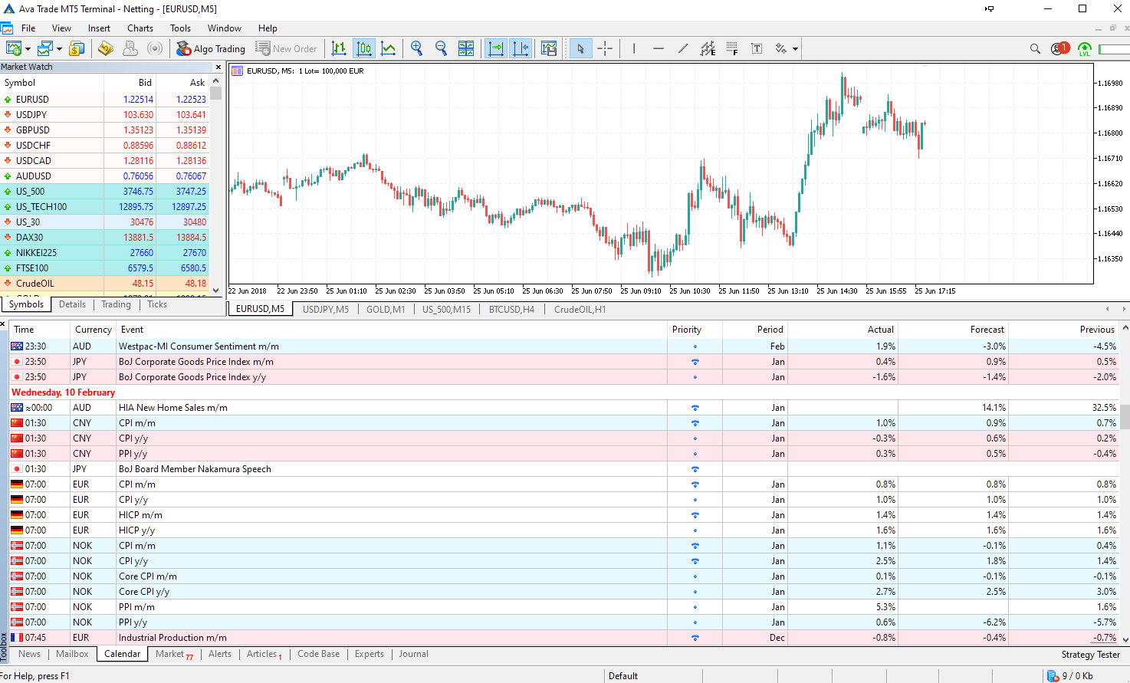Select the Draw Trendline tool
1130x683 pixels.
point(682,48)
